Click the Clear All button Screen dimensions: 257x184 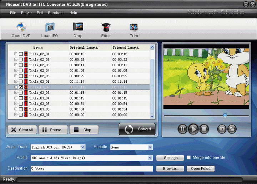tap(22, 130)
